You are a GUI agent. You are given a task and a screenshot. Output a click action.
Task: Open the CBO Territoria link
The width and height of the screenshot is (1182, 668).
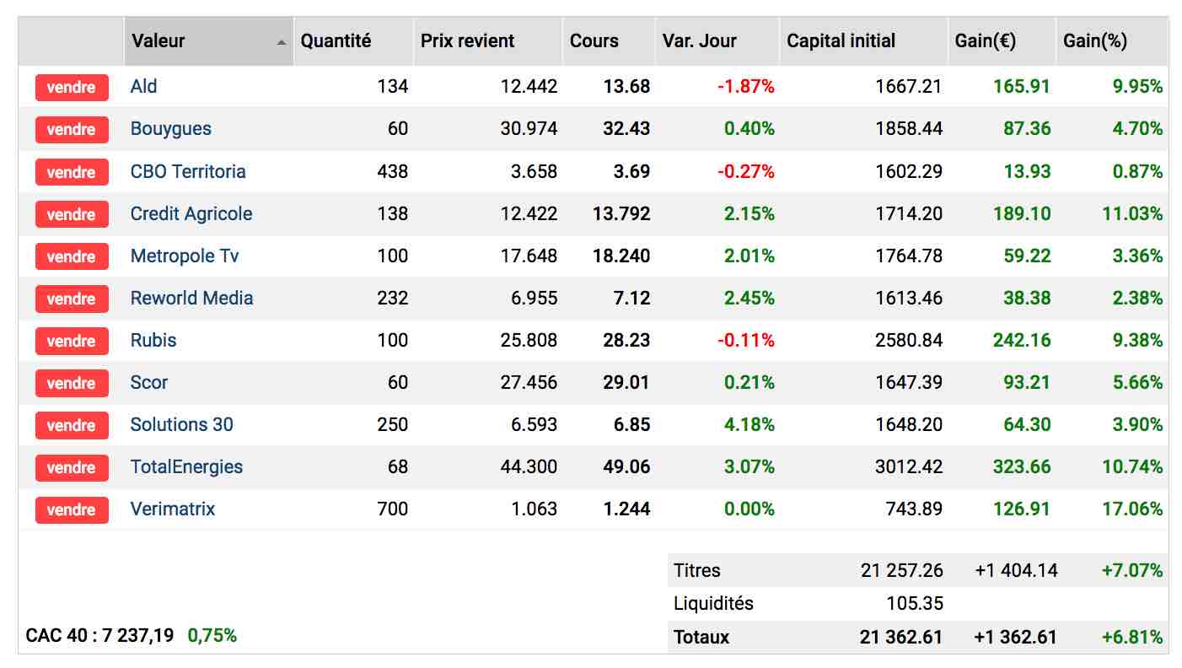tap(188, 171)
